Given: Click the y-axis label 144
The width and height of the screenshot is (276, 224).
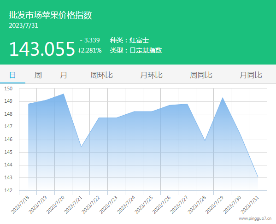Looking at the screenshot, I should [8, 165].
